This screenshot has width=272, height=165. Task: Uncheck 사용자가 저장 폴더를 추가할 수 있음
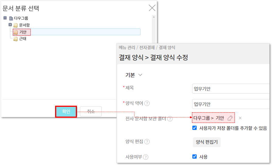[195, 128]
